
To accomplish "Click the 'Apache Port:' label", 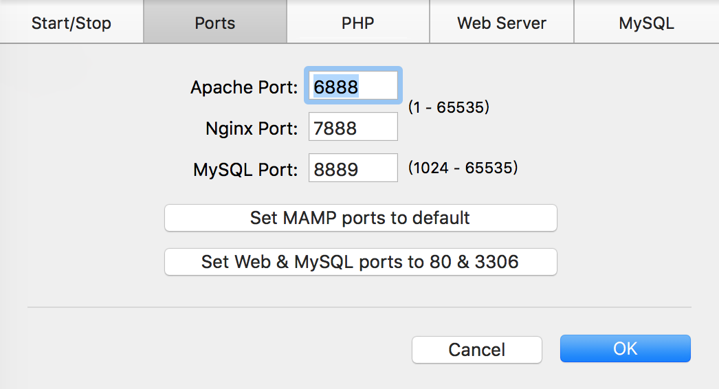I will click(x=244, y=87).
